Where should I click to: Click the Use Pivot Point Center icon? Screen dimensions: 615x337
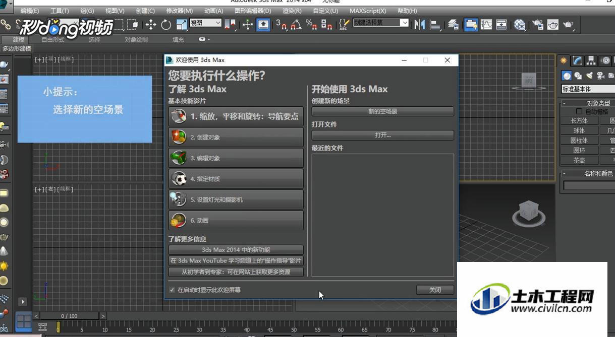point(230,24)
